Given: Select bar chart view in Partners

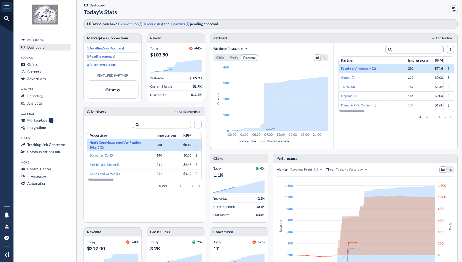Looking at the screenshot, I should [325, 58].
